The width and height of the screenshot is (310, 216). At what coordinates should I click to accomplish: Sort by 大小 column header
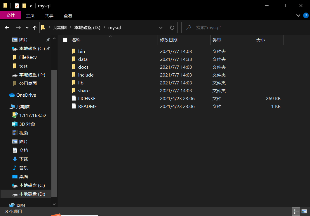click(269, 40)
